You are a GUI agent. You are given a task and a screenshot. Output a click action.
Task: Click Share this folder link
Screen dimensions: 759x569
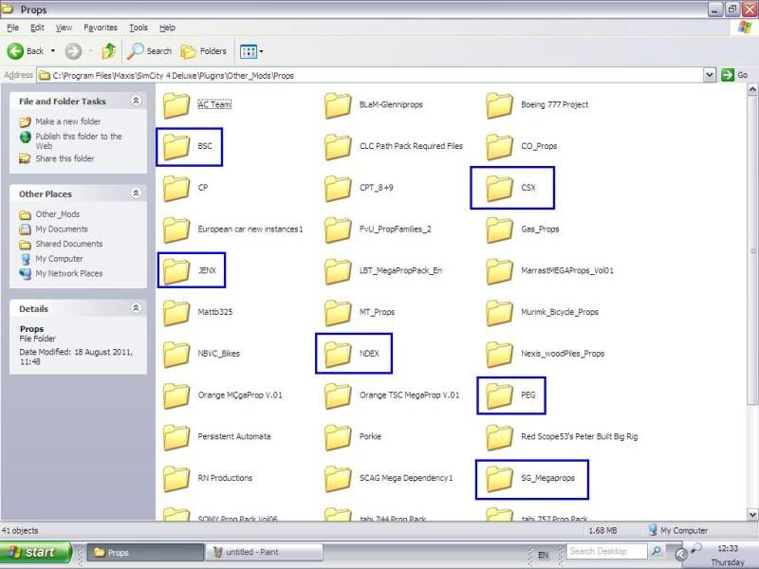click(x=65, y=158)
